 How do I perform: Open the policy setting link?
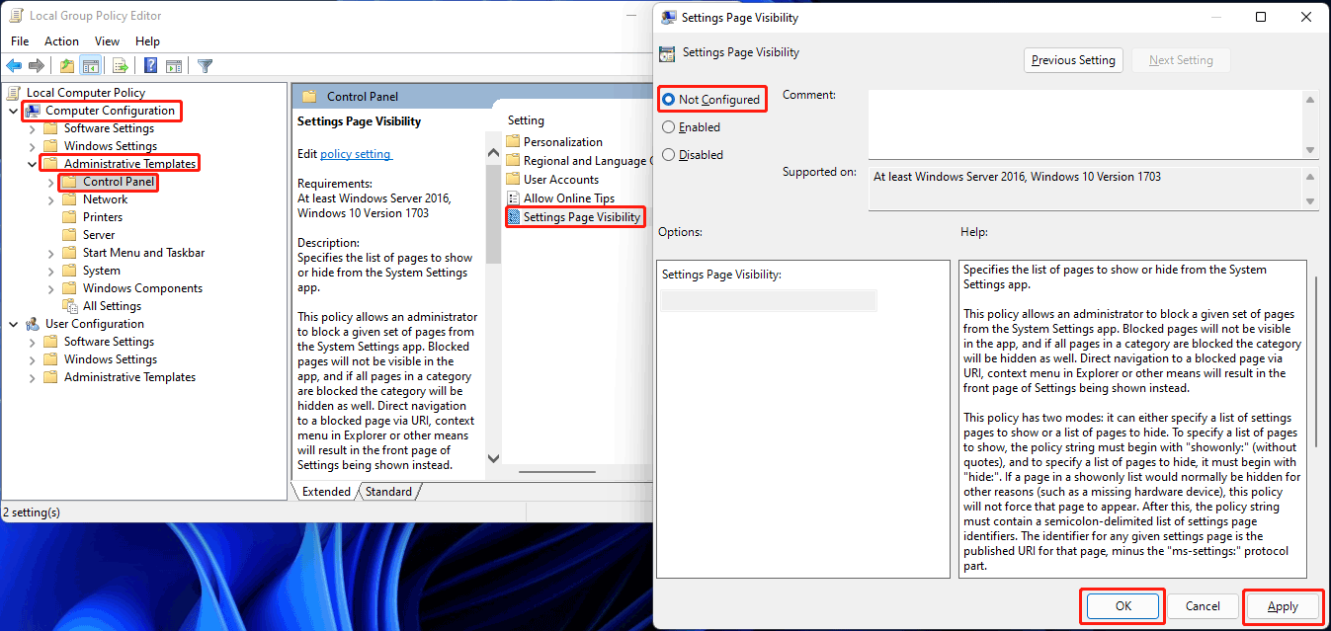click(356, 153)
